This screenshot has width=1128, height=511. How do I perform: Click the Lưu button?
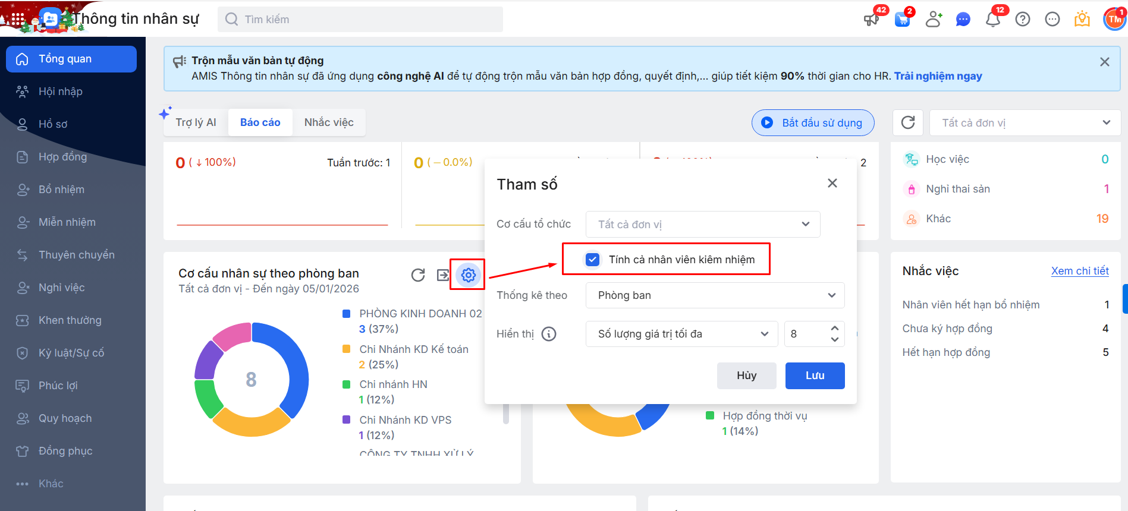[815, 376]
